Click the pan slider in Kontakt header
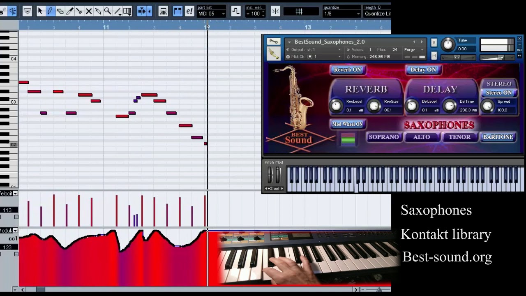The height and width of the screenshot is (296, 526). pos(457,58)
